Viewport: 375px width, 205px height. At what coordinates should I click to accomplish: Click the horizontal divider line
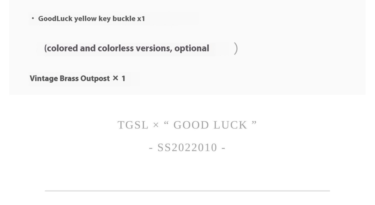click(x=187, y=191)
